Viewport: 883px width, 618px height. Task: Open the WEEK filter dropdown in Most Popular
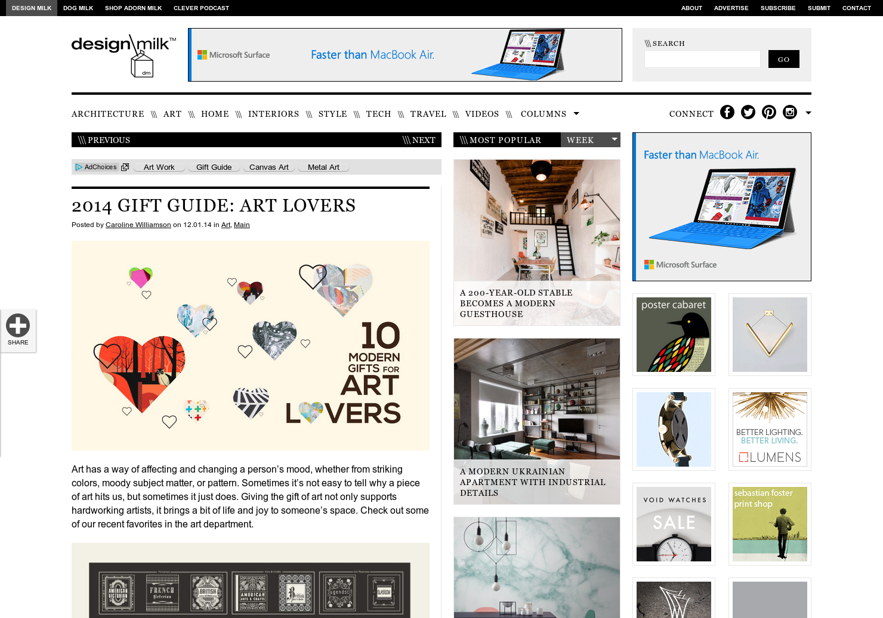[591, 139]
